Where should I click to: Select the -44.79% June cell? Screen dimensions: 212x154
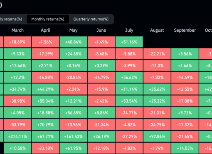coord(101,77)
